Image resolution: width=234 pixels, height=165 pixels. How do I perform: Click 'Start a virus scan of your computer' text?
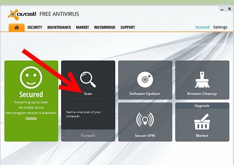(83, 114)
